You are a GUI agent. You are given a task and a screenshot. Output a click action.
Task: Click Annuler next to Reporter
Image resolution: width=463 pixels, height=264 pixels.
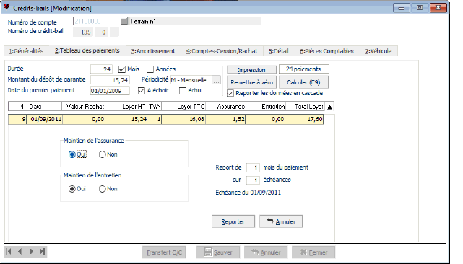click(281, 221)
